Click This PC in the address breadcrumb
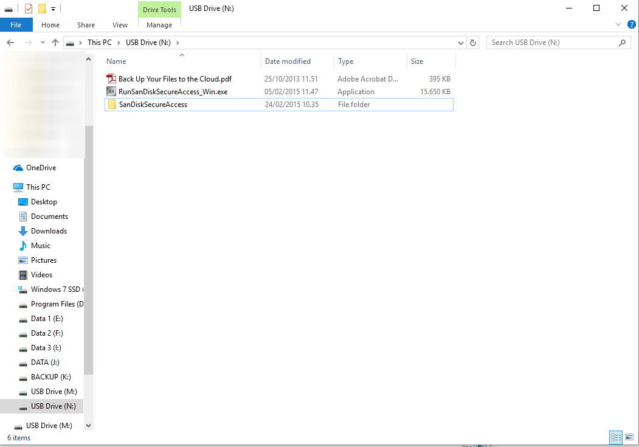The height and width of the screenshot is (447, 639). [100, 43]
